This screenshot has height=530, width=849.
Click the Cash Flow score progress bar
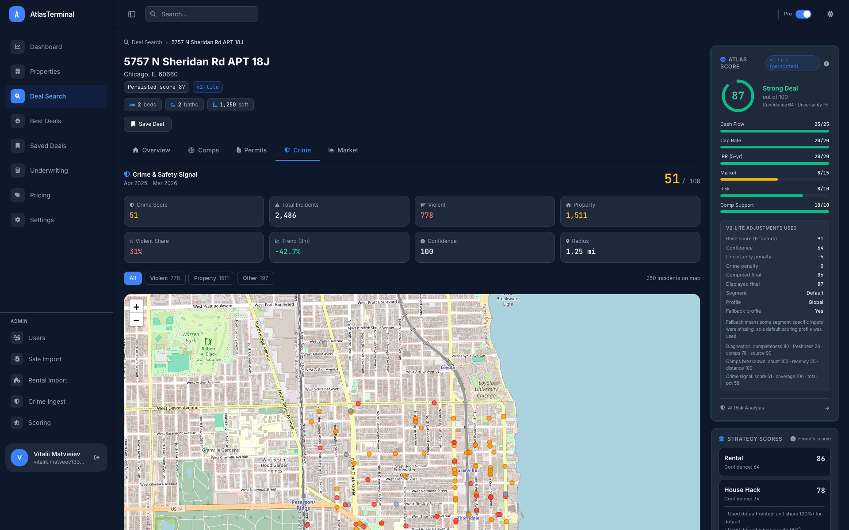pyautogui.click(x=775, y=131)
